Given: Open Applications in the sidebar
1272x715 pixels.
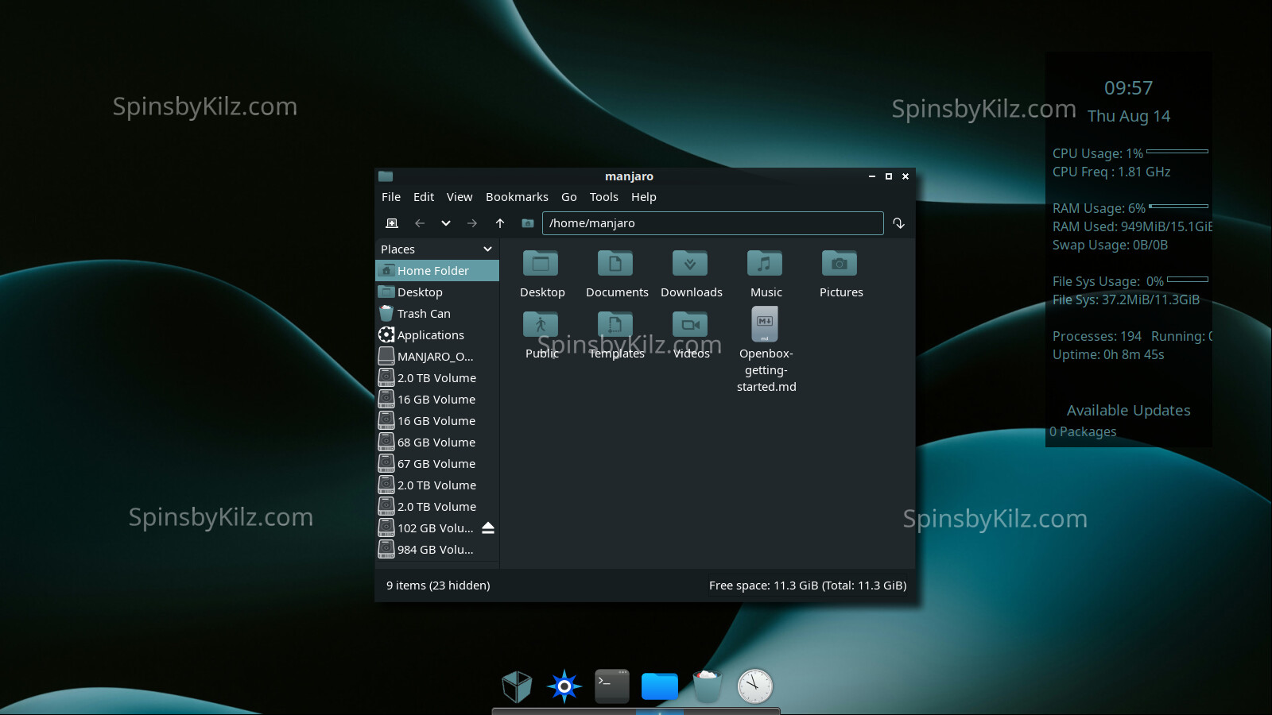Looking at the screenshot, I should [437, 335].
